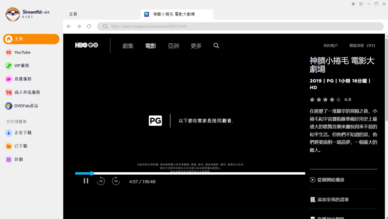388x219 pixels.
Task: Open the 亞洲 menu on HBO GO
Action: [174, 46]
